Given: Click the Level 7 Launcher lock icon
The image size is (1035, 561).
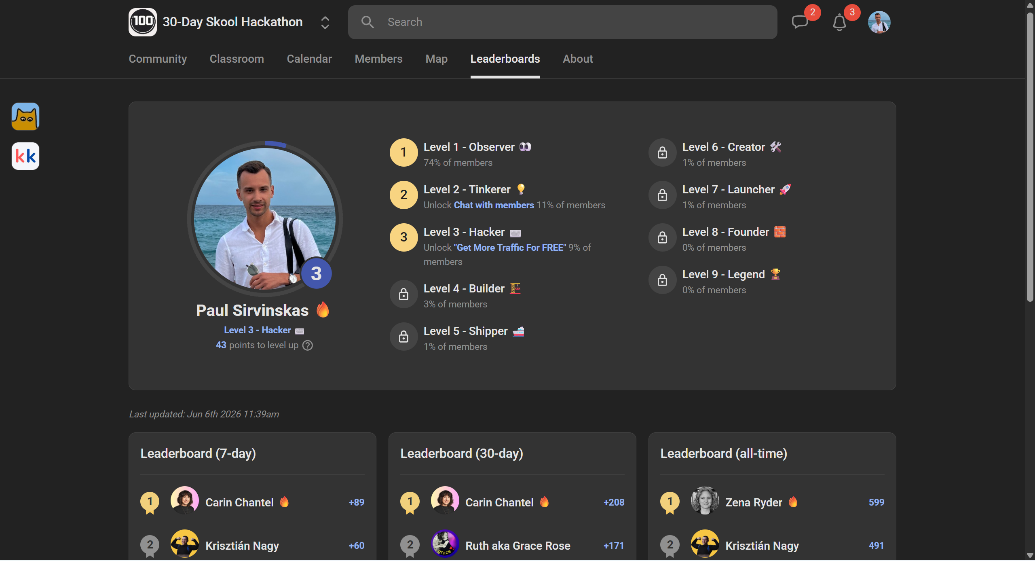Looking at the screenshot, I should point(662,195).
